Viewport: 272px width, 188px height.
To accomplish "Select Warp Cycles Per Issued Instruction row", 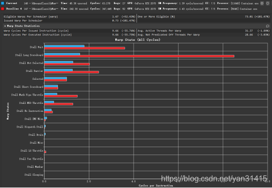I will (x=69, y=31).
